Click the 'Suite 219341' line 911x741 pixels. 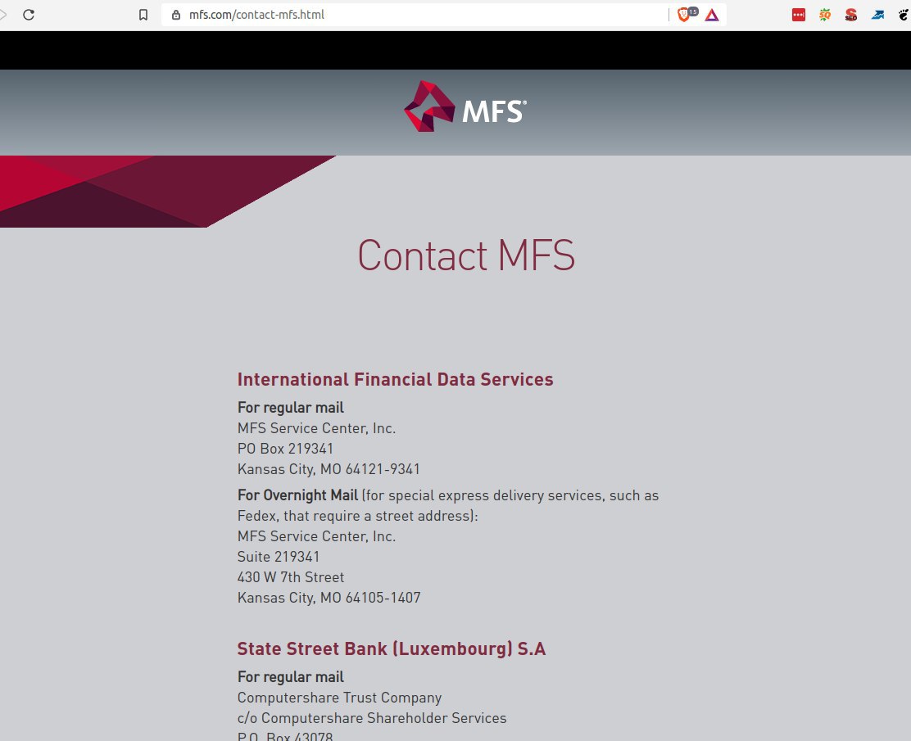pyautogui.click(x=279, y=556)
